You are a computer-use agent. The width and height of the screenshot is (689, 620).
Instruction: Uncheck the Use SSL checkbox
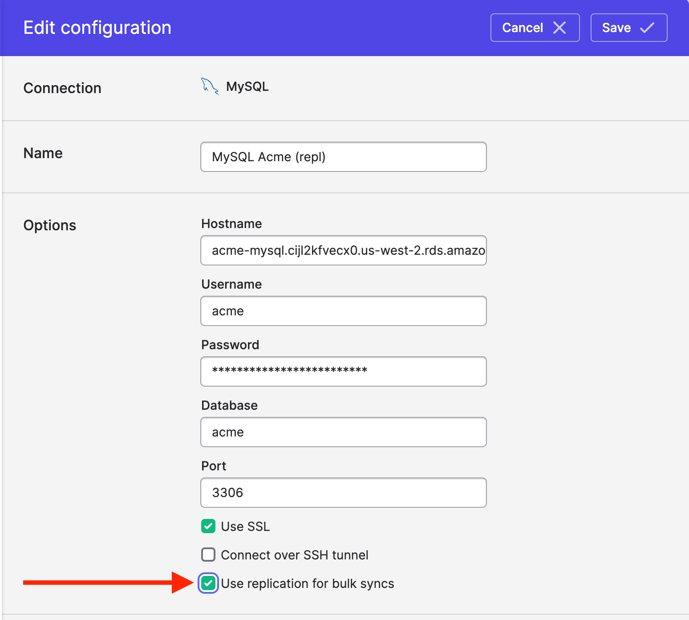(208, 526)
